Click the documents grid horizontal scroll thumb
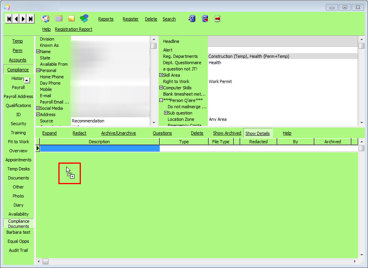The height and width of the screenshot is (268, 368). [45, 261]
